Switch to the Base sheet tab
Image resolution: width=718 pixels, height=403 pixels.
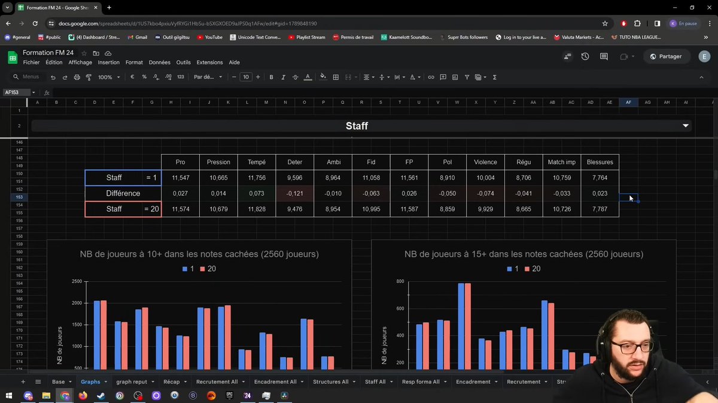coord(58,382)
